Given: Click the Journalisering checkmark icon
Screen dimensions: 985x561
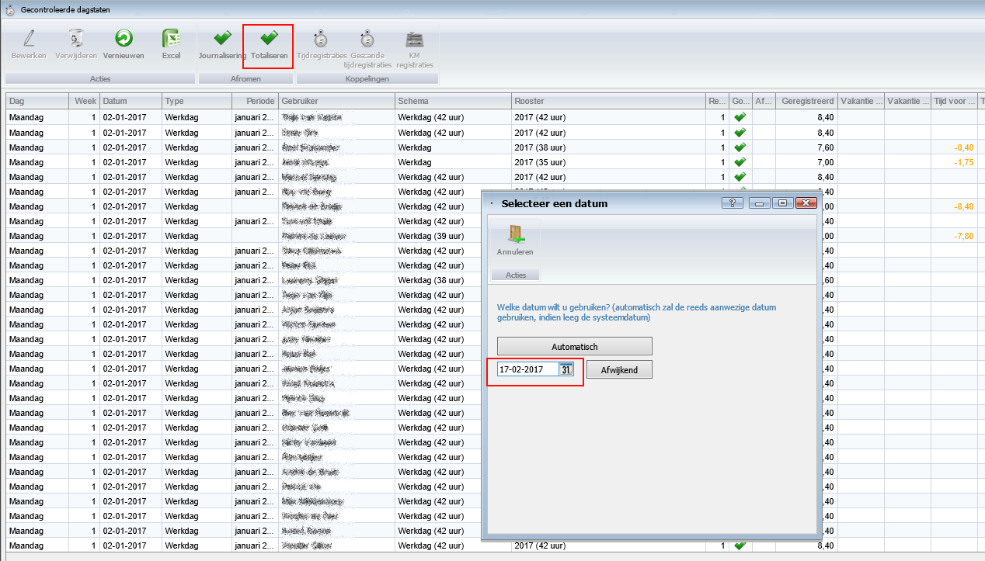Looking at the screenshot, I should [222, 39].
